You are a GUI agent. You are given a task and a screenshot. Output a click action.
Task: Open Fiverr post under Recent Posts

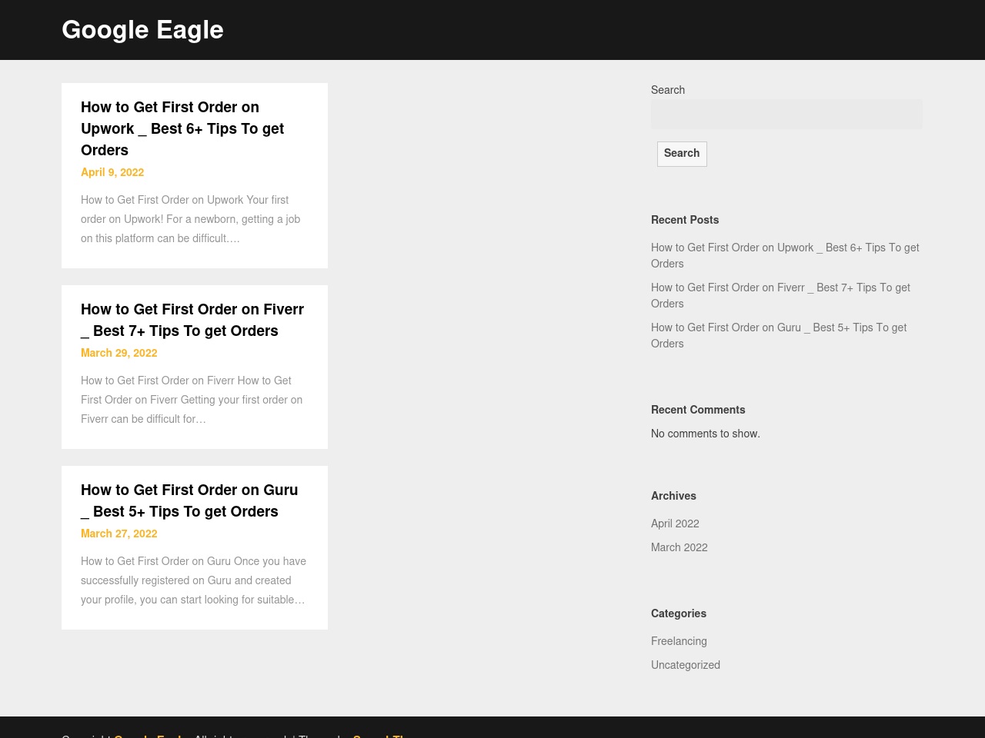click(780, 295)
